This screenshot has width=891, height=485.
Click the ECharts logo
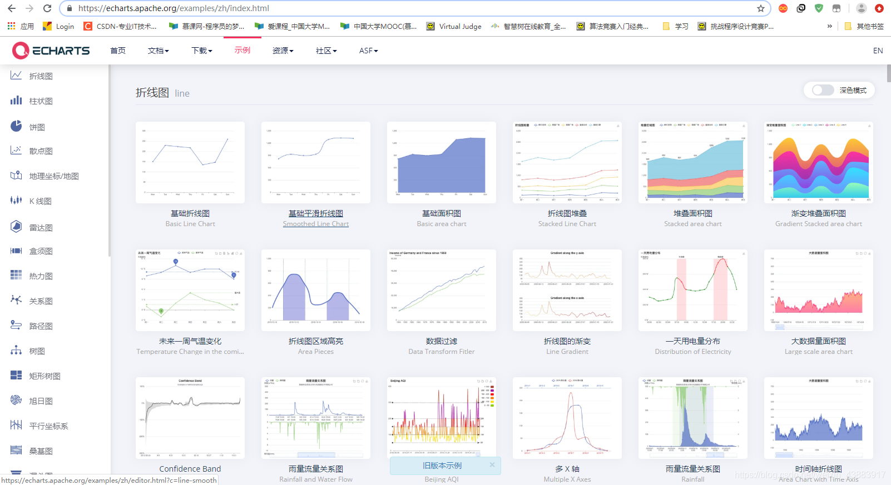(x=51, y=51)
